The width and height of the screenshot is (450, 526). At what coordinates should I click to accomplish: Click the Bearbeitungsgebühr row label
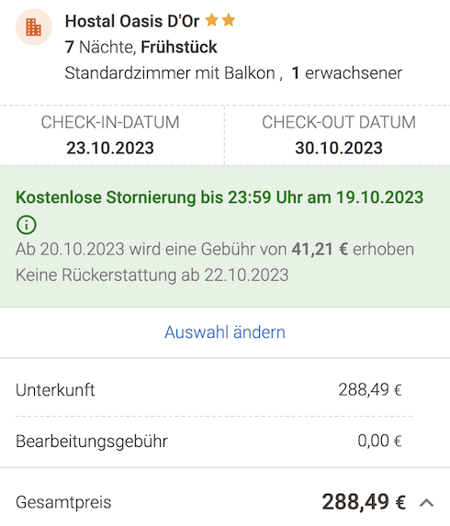click(92, 442)
